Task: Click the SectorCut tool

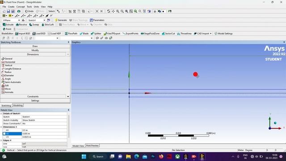Action: tap(168, 34)
